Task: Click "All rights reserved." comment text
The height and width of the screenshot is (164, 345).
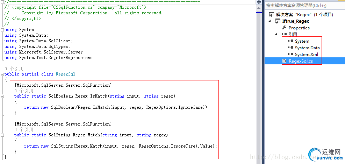Action: click(x=139, y=13)
